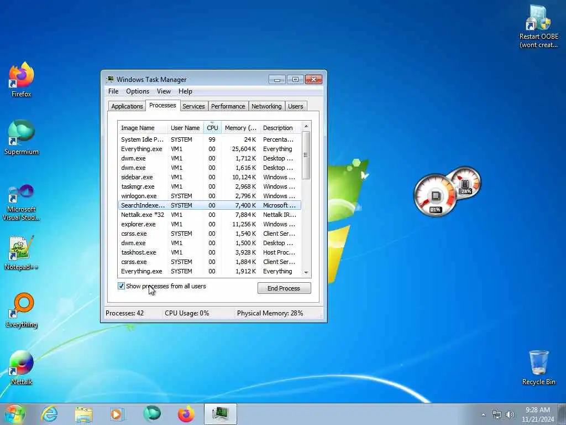Switch to the Users tab
This screenshot has width=566, height=425.
coord(296,106)
